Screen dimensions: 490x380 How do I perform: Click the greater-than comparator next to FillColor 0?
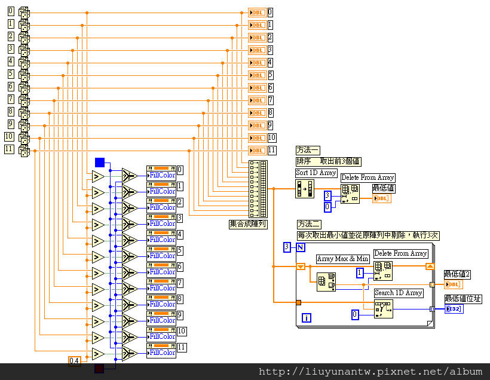tap(98, 177)
